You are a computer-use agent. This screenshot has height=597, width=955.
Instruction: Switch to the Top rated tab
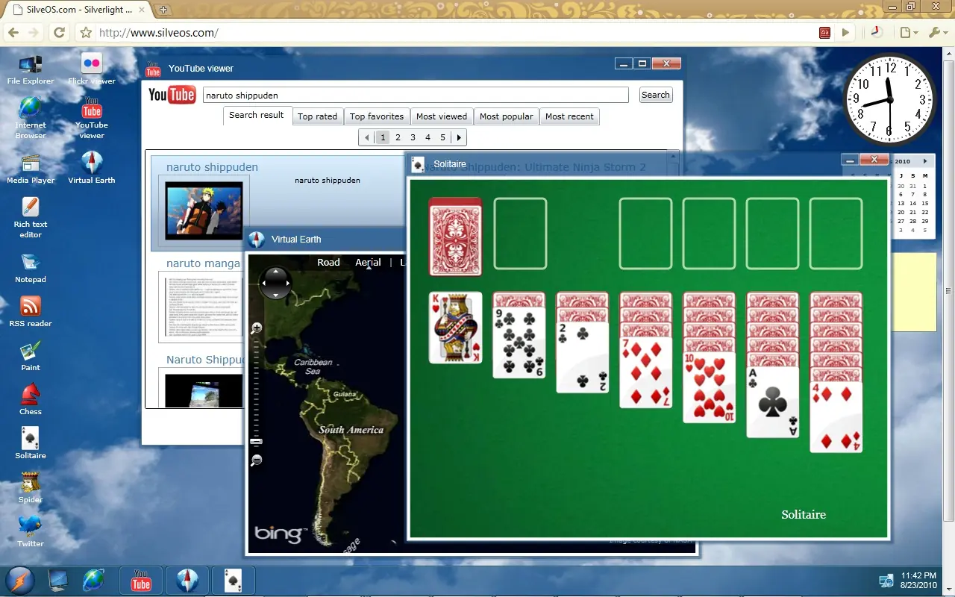(x=317, y=116)
